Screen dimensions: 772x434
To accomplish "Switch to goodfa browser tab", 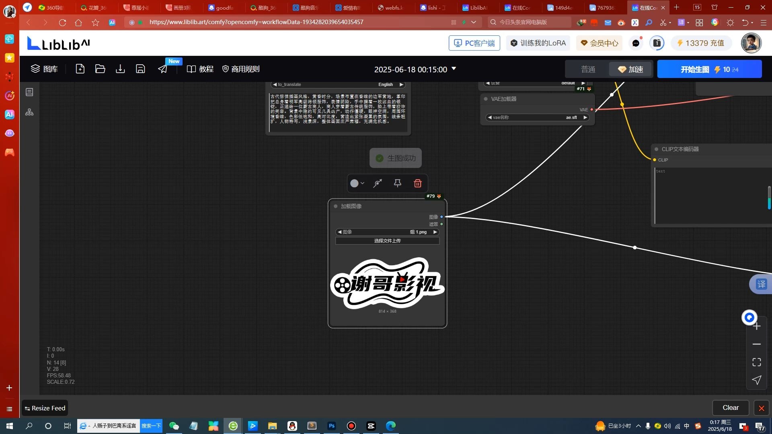I will coord(221,8).
